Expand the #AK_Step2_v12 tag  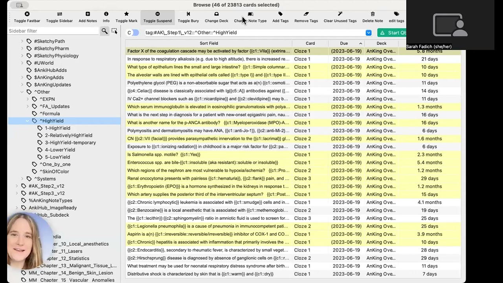coord(17,186)
